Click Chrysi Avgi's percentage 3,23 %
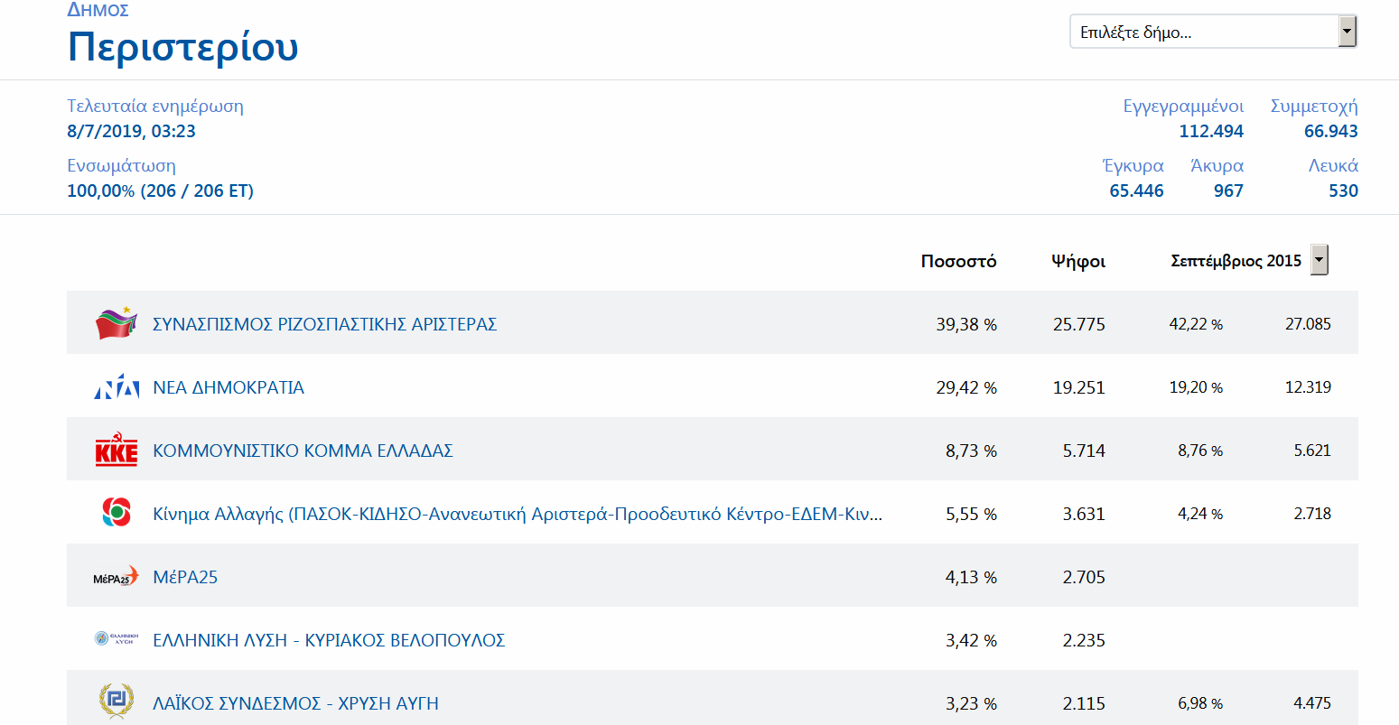The image size is (1399, 725). (972, 703)
